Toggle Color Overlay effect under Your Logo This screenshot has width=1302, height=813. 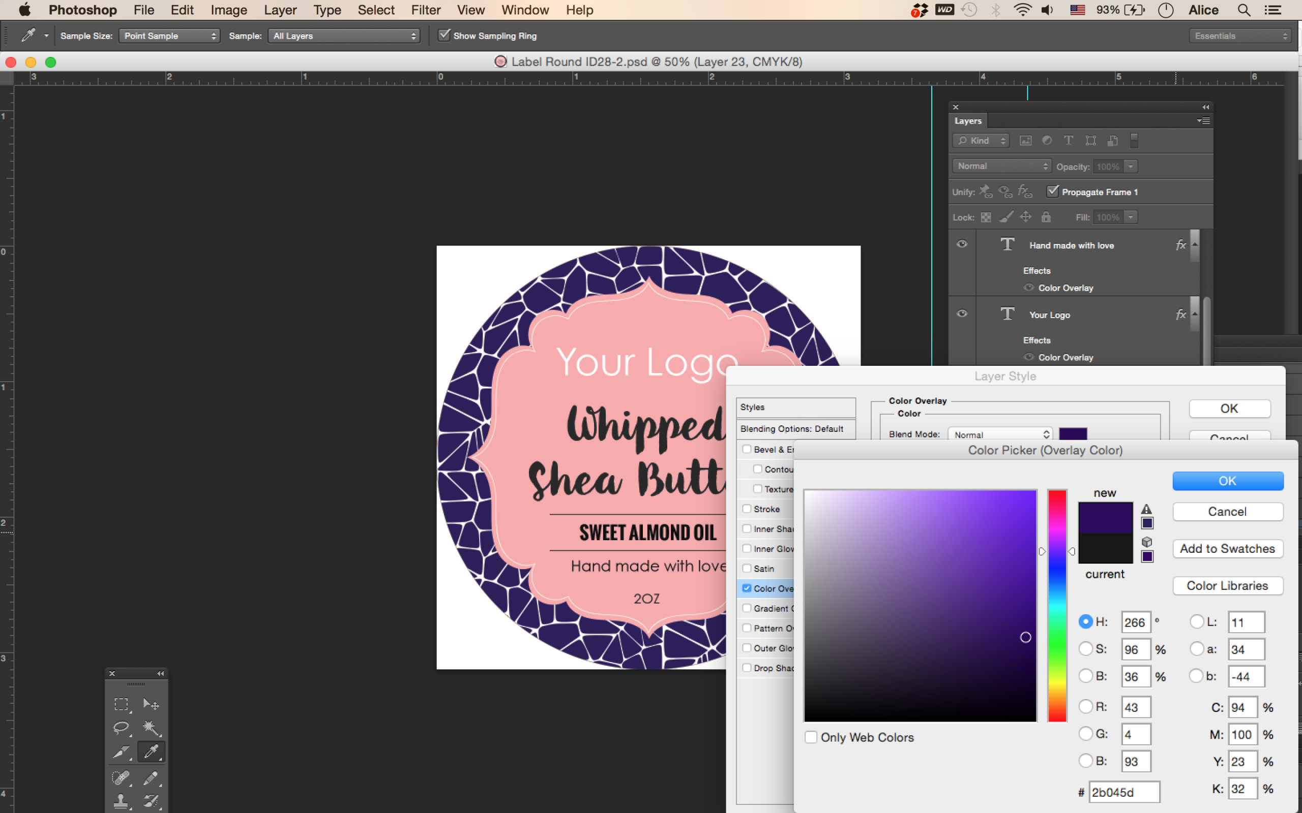1029,357
